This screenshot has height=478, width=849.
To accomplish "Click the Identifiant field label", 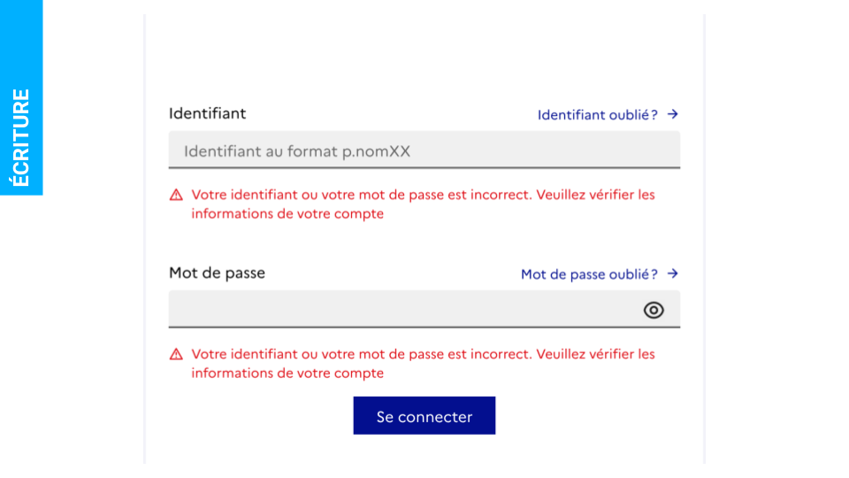I will click(x=207, y=113).
